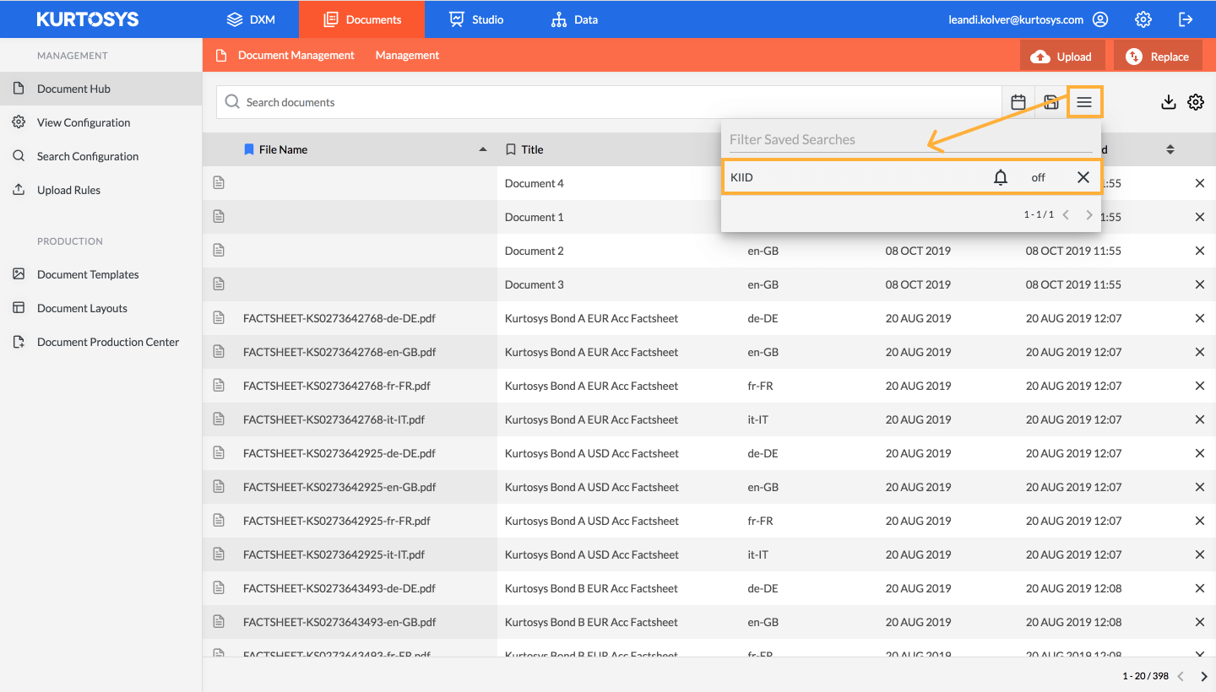
Task: Click the Replace button
Action: coord(1158,57)
